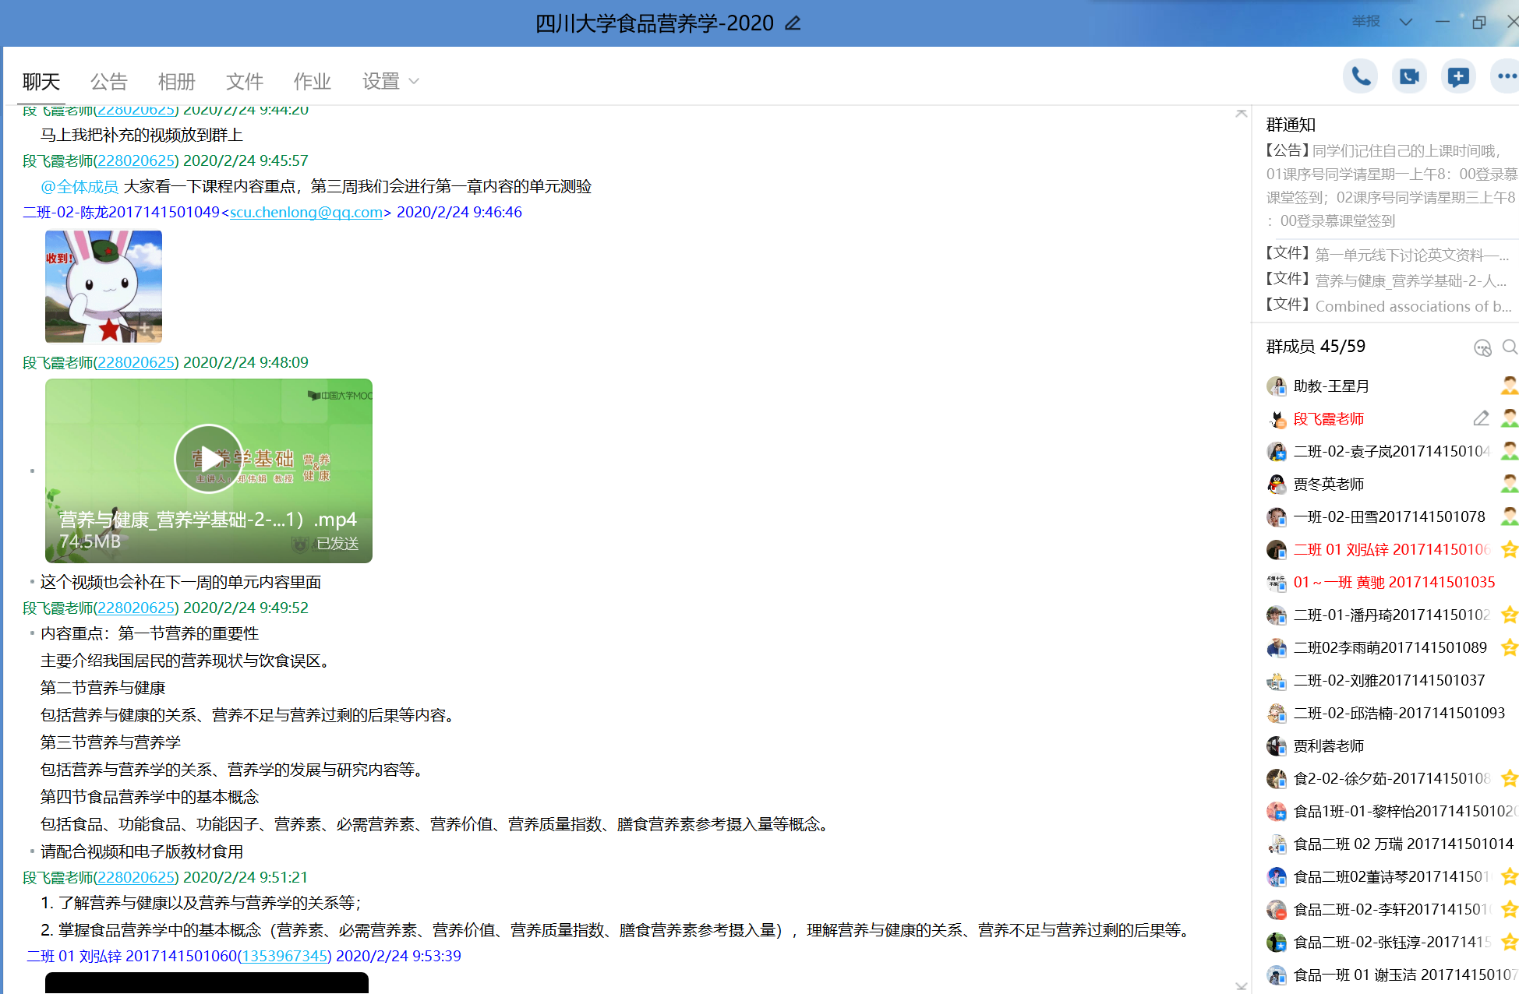Click the invite members plus icon

pos(1457,76)
